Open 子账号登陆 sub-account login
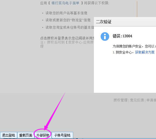 coord(62,135)
